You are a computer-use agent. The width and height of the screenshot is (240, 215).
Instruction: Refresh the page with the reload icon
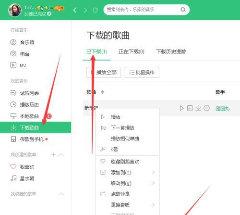pos(95,10)
